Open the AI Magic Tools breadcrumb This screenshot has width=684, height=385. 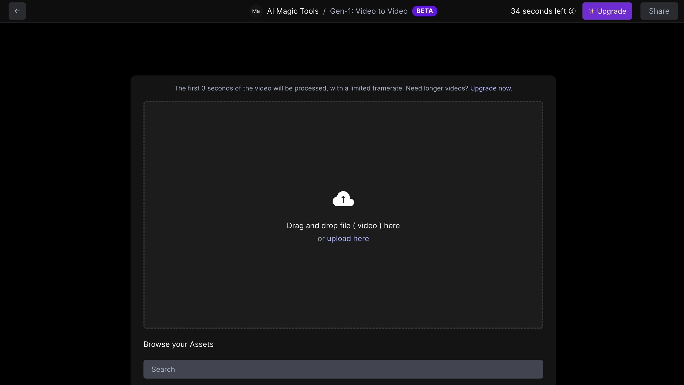(x=293, y=11)
